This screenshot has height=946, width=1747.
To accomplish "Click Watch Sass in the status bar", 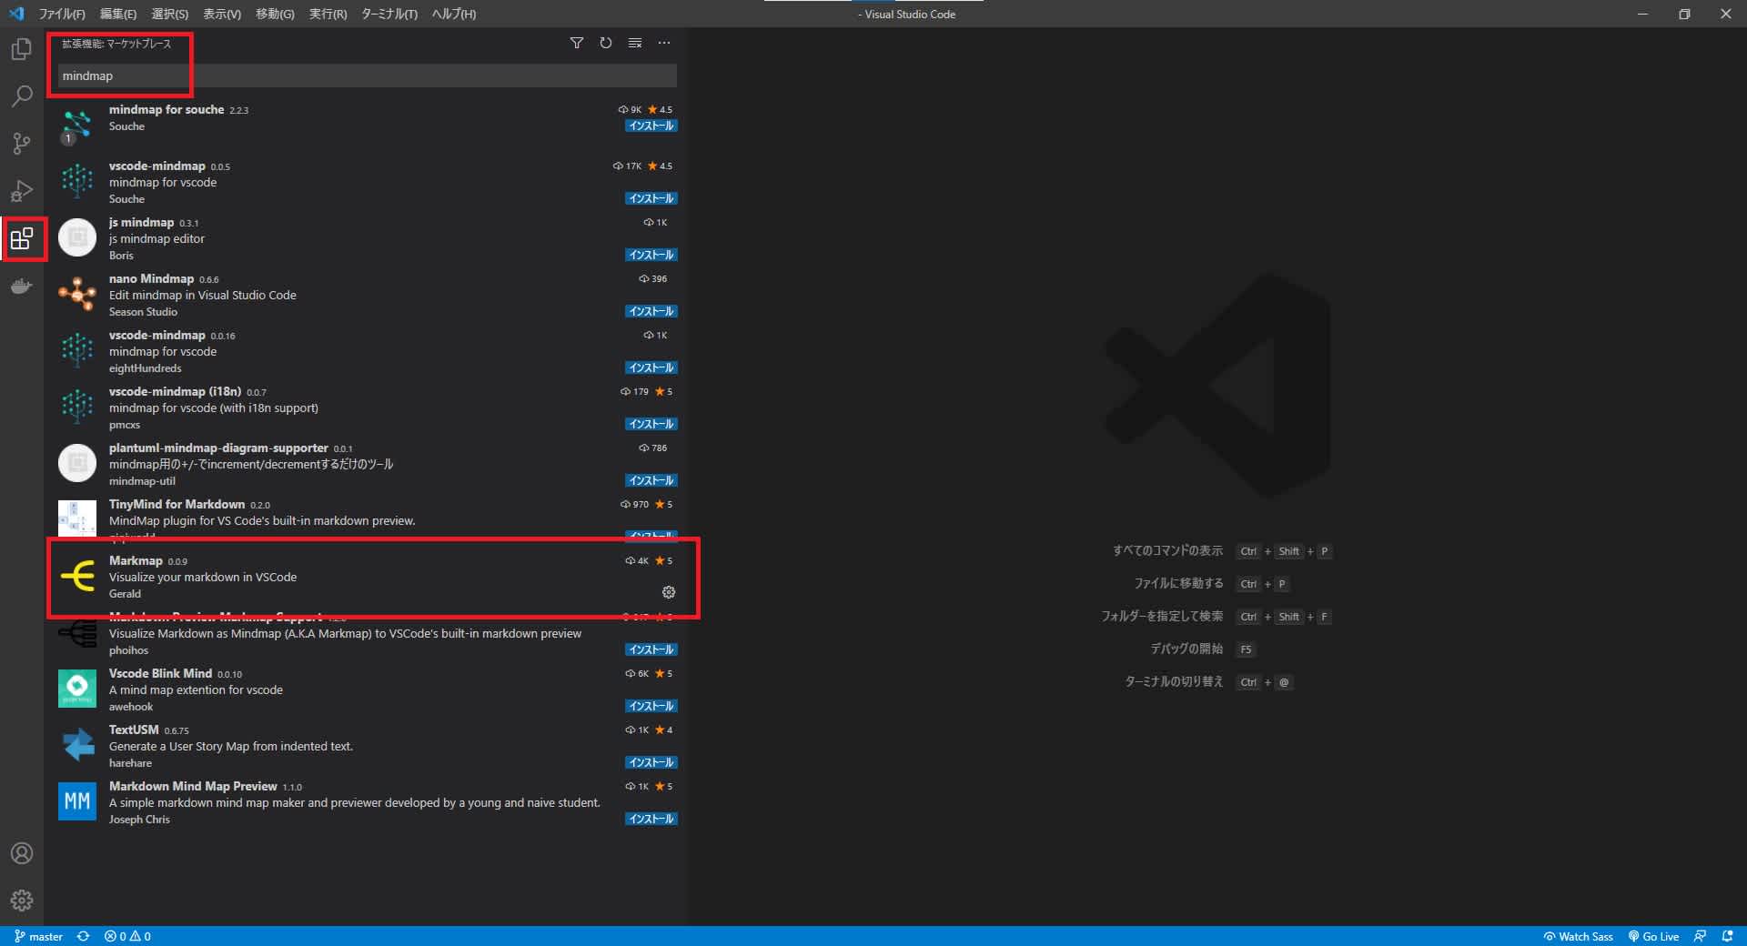I will [x=1579, y=936].
